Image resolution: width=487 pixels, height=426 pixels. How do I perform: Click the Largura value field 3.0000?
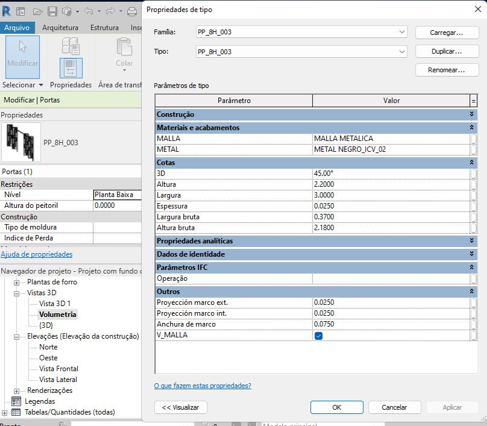391,195
